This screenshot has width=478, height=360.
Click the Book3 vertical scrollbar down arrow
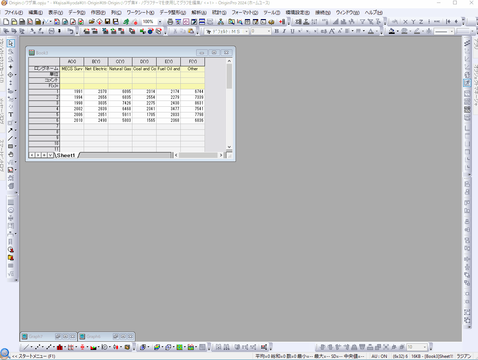tap(229, 147)
